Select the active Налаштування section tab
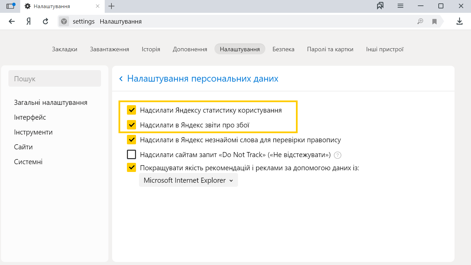Screen dimensions: 471x265 (x=240, y=49)
